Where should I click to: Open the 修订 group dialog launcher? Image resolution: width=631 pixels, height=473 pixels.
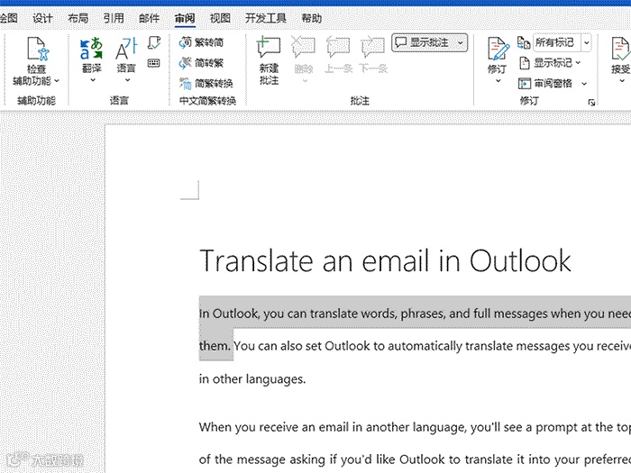click(x=591, y=103)
